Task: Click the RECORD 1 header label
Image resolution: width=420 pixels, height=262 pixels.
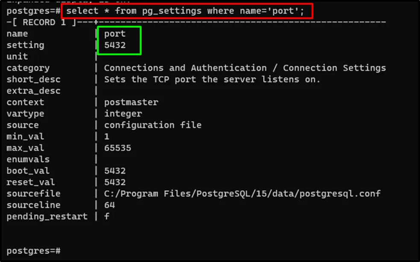Action: pos(39,22)
